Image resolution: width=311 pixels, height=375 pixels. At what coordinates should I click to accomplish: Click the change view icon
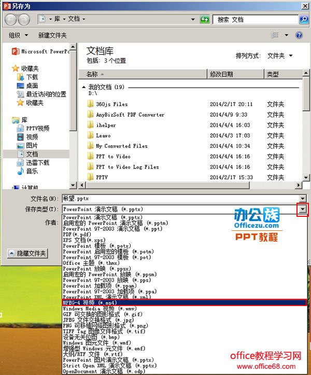point(275,35)
